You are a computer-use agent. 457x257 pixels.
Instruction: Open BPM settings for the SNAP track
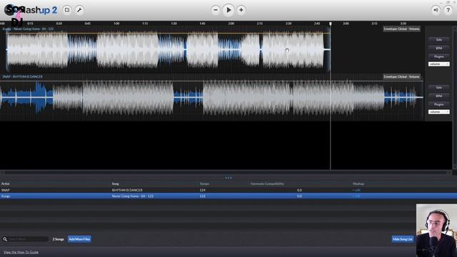click(x=438, y=96)
